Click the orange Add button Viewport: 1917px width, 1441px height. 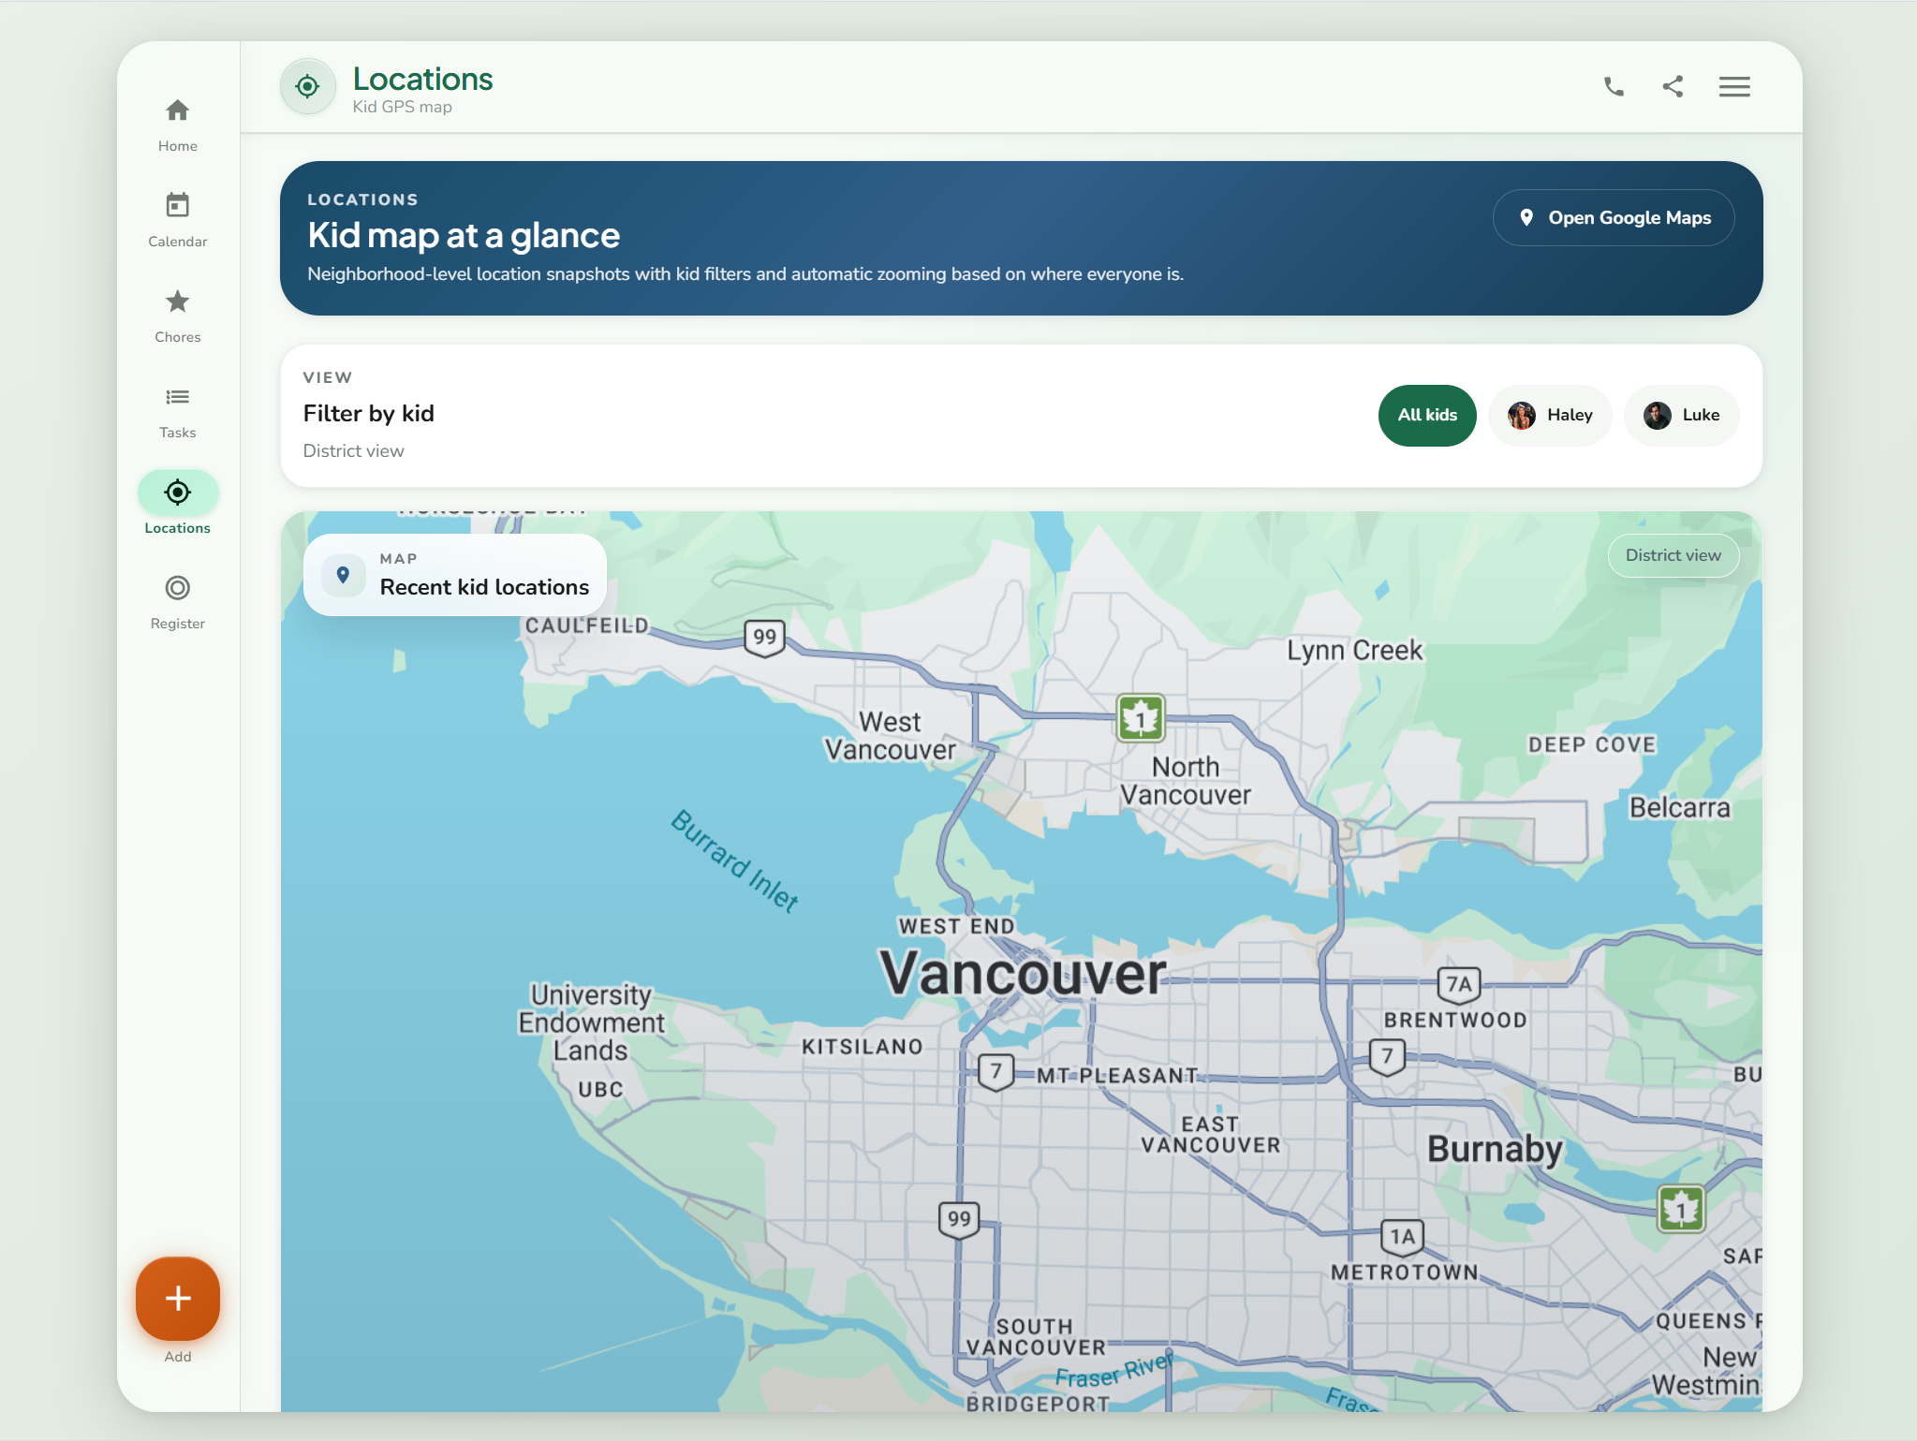177,1299
